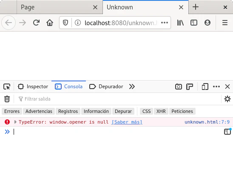Screen dimensions: 233x179
Task: Open tracking protection shield icon
Action: click(65, 23)
